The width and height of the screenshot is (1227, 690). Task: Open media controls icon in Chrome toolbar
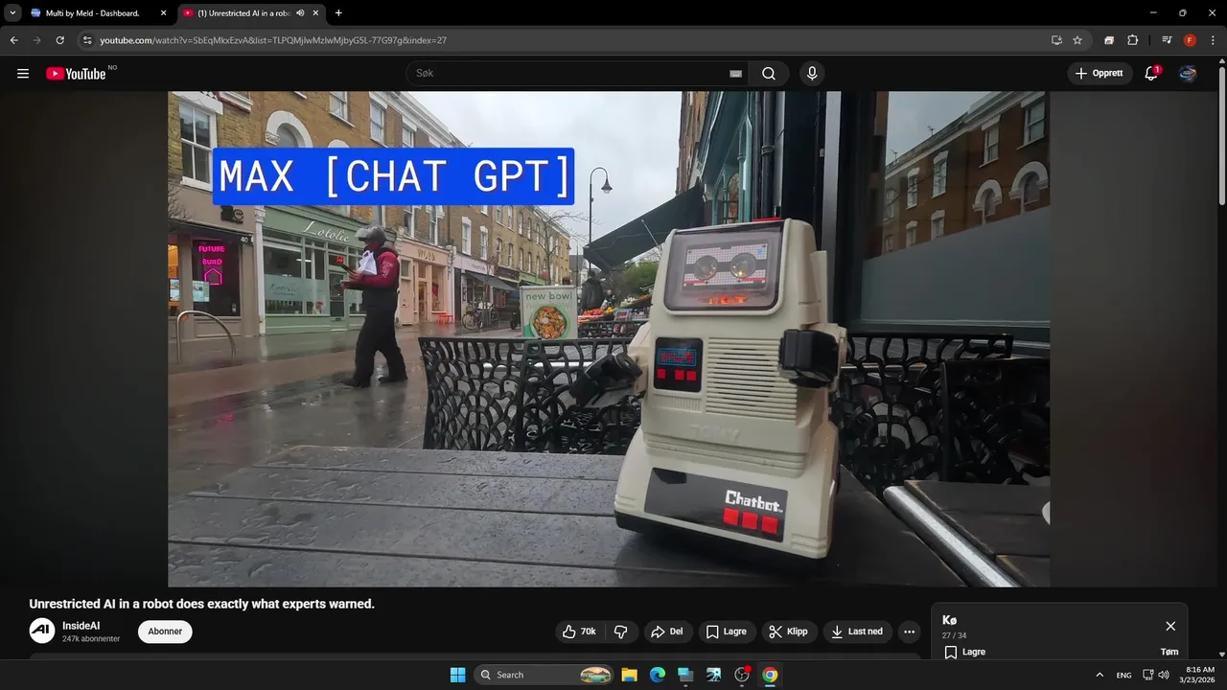[x=1167, y=40]
